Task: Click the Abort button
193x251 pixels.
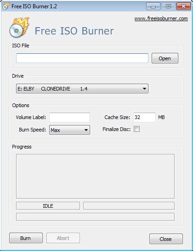Action: click(x=63, y=238)
